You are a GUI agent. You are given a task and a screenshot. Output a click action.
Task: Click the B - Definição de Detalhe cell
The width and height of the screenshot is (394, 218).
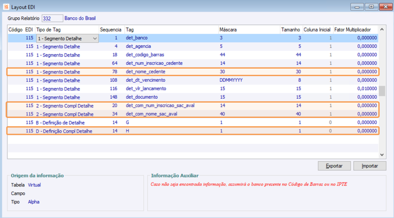point(60,123)
